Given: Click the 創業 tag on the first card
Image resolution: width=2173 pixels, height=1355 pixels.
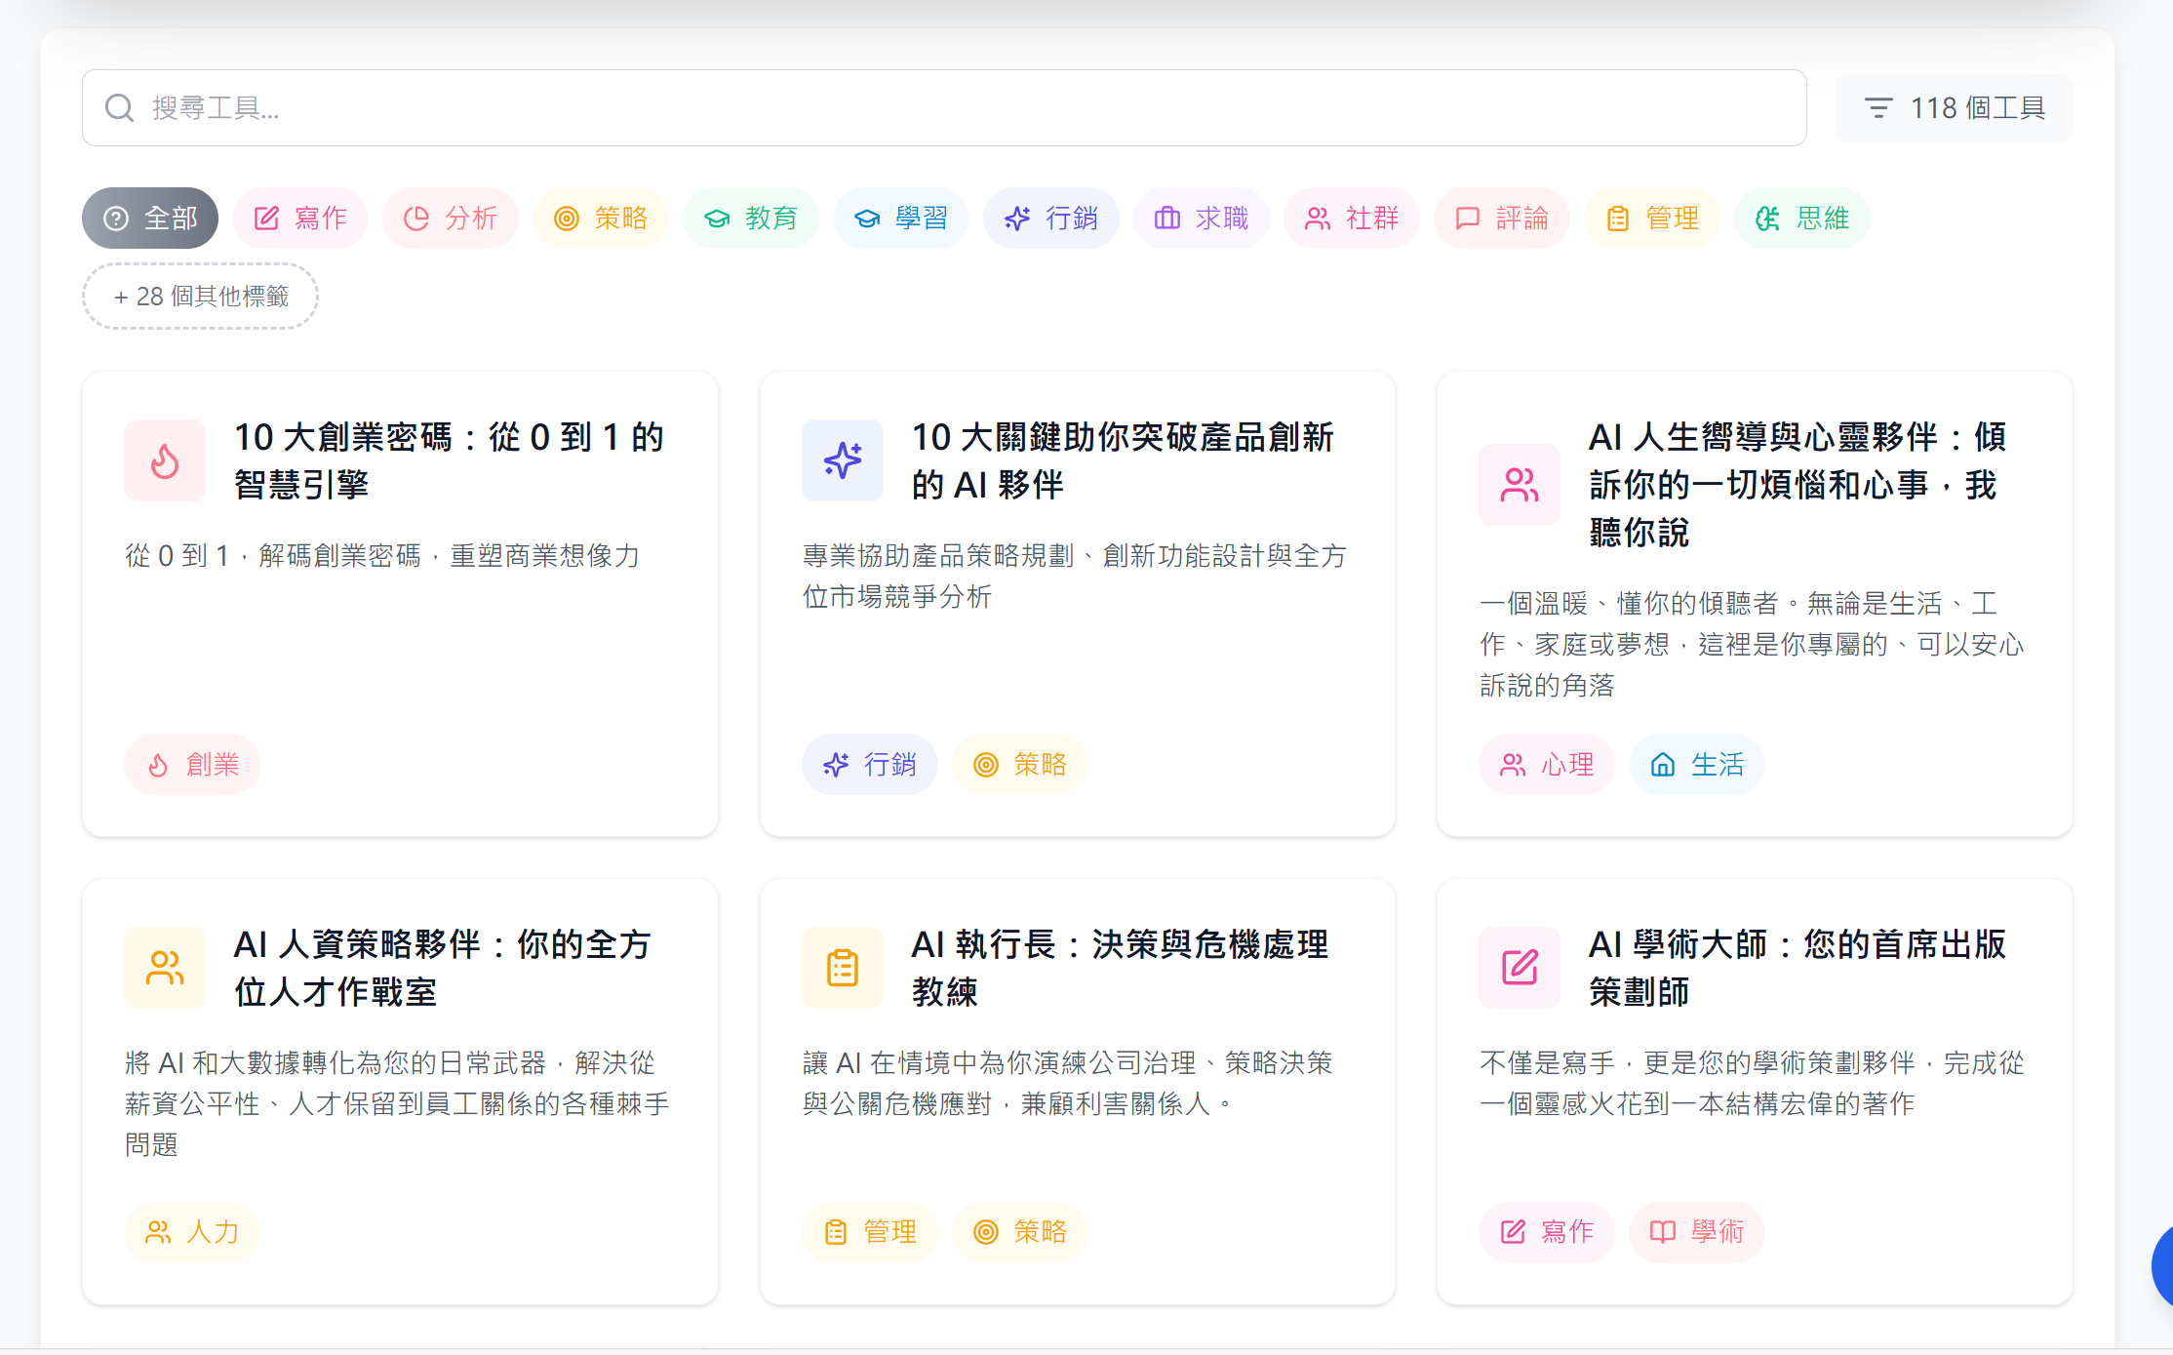Looking at the screenshot, I should 192,764.
